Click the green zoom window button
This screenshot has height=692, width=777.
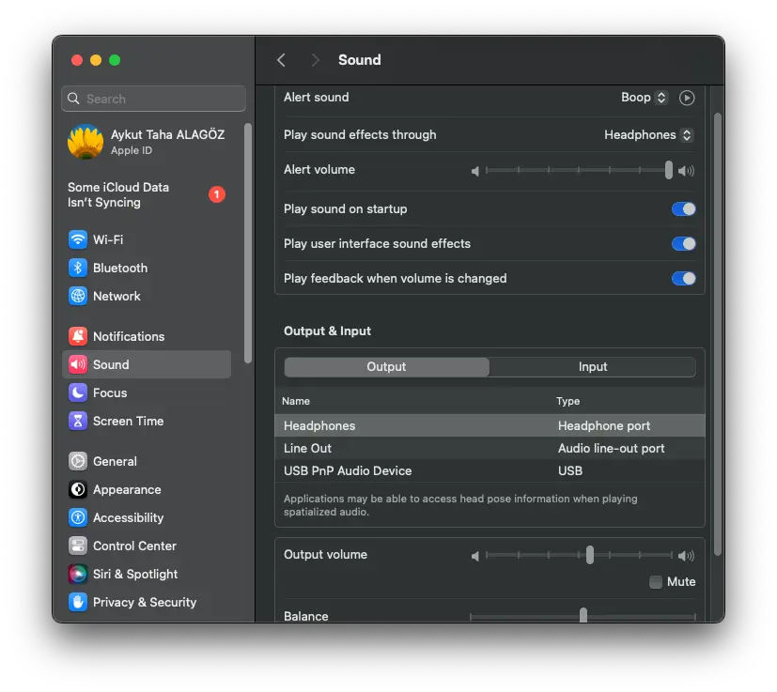tap(115, 60)
